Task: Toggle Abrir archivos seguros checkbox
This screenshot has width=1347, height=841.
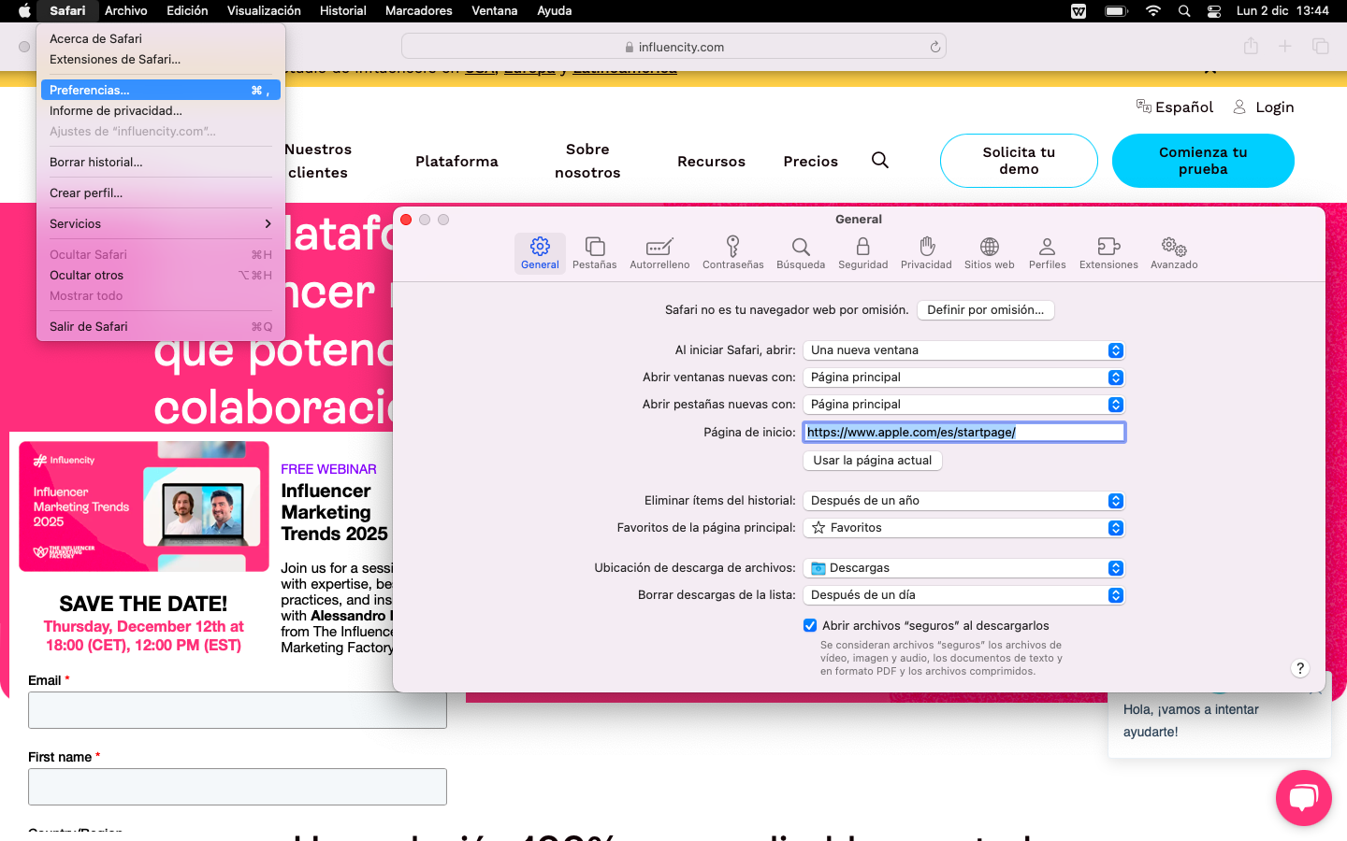Action: click(810, 625)
